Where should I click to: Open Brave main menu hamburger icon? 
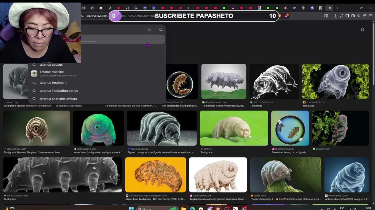pos(371,16)
